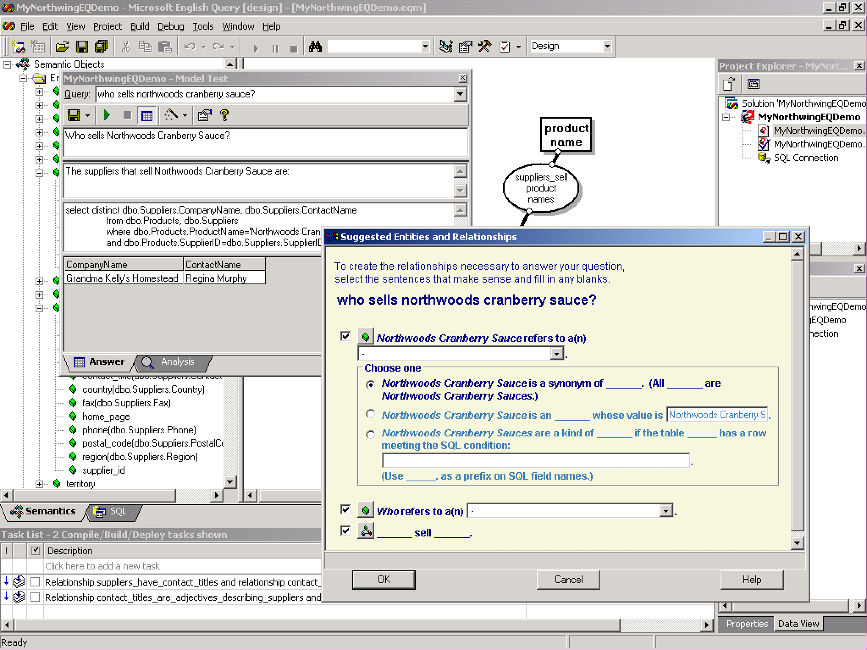867x650 pixels.
Task: Check the suppliers_have_contact_titles task checkbox
Action: (x=36, y=582)
